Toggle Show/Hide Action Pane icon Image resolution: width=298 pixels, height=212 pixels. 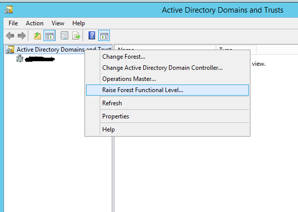point(104,35)
